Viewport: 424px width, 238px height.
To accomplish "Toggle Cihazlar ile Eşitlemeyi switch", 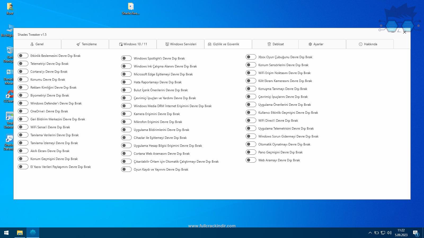I will click(x=126, y=138).
